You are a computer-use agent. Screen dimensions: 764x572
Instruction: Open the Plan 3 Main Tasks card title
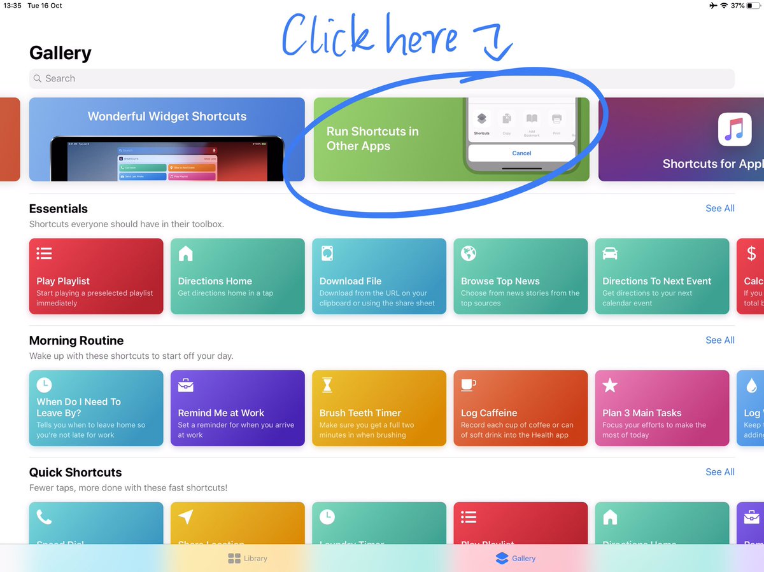click(642, 413)
